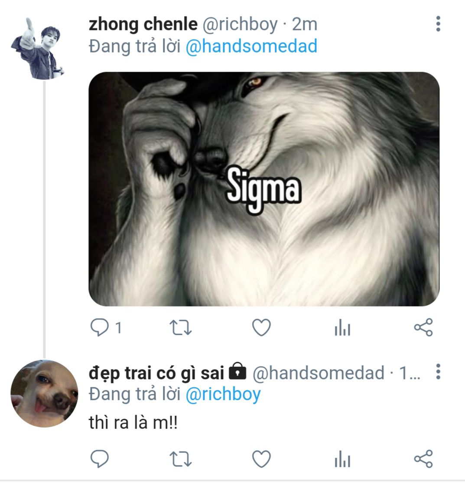Open the chihuahua profile picture avatar
The width and height of the screenshot is (465, 484).
click(44, 393)
